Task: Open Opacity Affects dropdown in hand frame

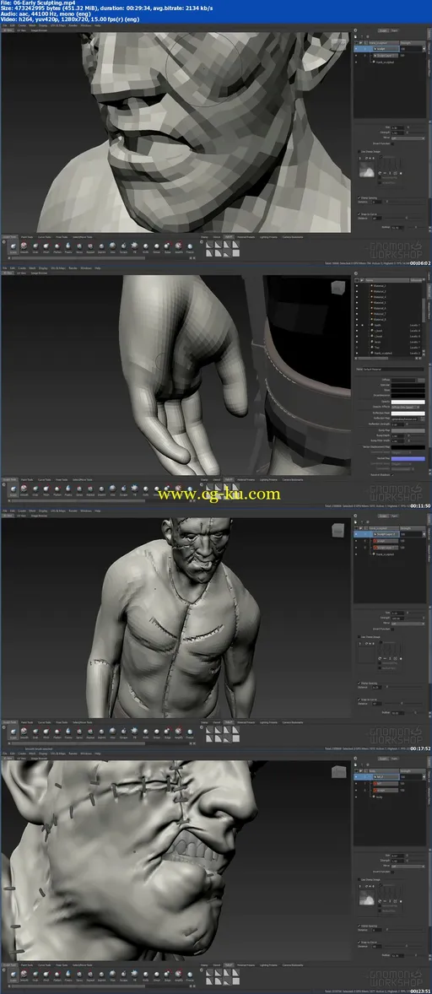Action: pyautogui.click(x=405, y=407)
